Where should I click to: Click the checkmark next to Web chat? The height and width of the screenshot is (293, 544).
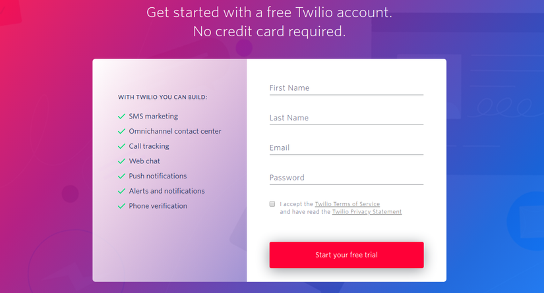pyautogui.click(x=121, y=161)
